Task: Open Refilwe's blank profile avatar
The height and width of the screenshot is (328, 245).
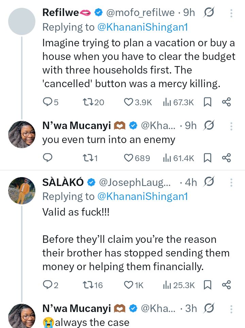Action: click(x=22, y=21)
